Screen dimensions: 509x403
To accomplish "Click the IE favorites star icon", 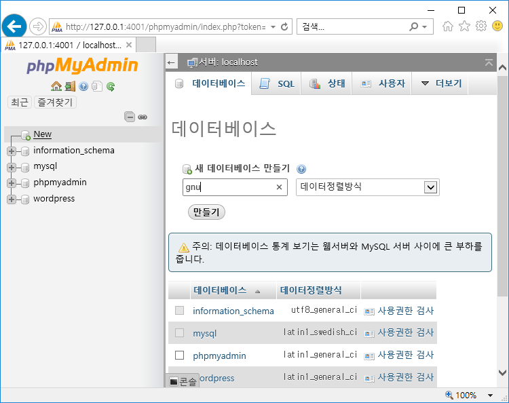I will [464, 26].
